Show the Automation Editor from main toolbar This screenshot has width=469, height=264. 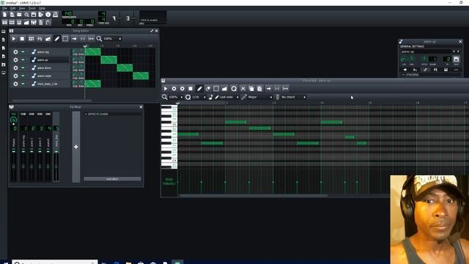[26, 23]
